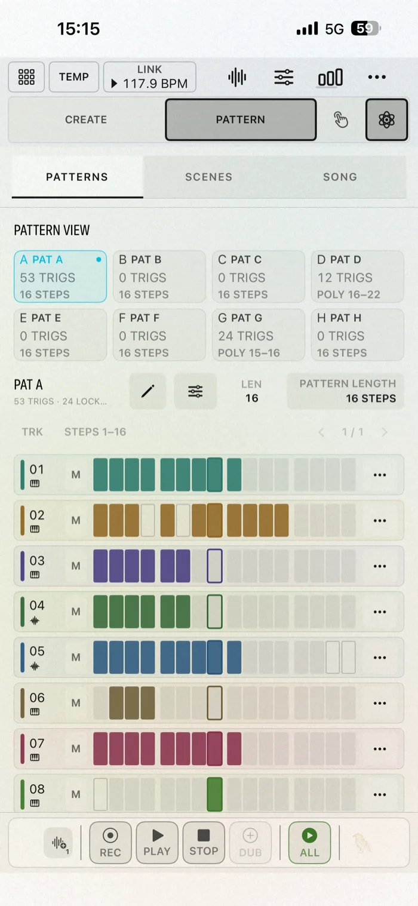Open the LEN 16 value
418x906 pixels.
pyautogui.click(x=252, y=391)
